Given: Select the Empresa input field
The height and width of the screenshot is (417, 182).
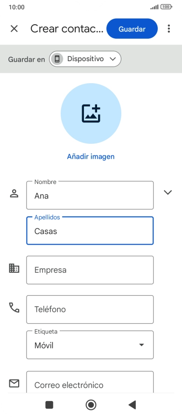Looking at the screenshot, I should (x=90, y=270).
